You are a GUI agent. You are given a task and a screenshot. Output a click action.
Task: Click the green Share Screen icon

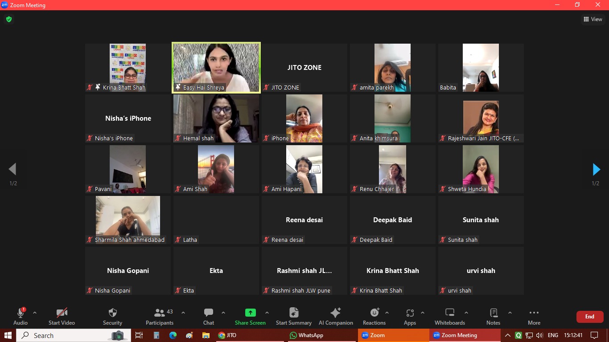click(250, 313)
